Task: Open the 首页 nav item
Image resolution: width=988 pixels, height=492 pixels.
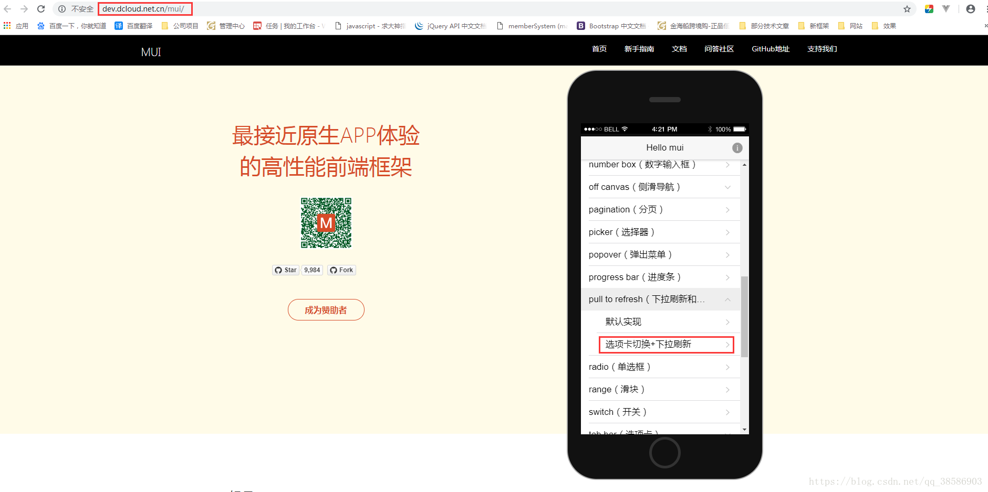Action: [599, 49]
